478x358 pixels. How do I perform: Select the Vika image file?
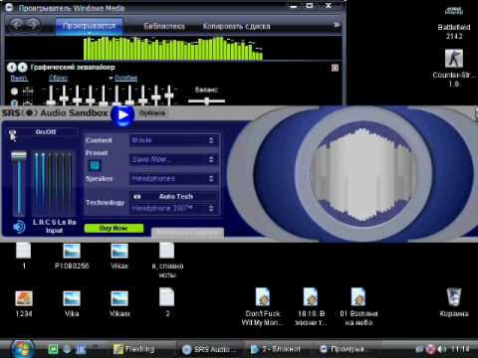tap(72, 303)
